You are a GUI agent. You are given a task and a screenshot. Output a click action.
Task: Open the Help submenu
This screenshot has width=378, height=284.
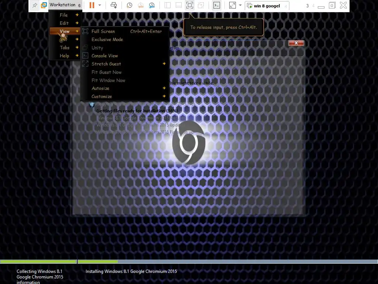point(65,56)
